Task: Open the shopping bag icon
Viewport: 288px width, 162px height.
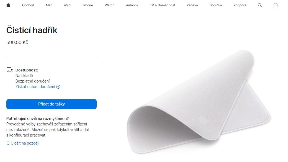Action: (275, 5)
